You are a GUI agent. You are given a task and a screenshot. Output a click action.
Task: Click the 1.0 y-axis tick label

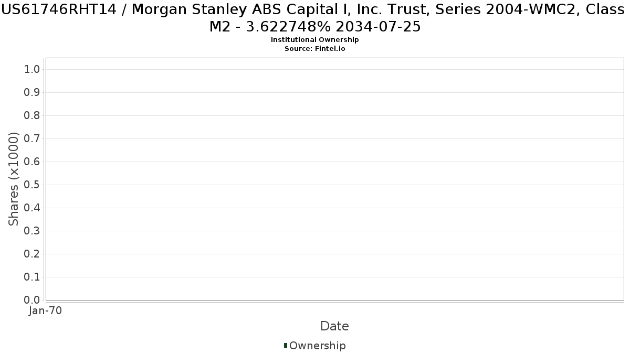click(x=32, y=69)
